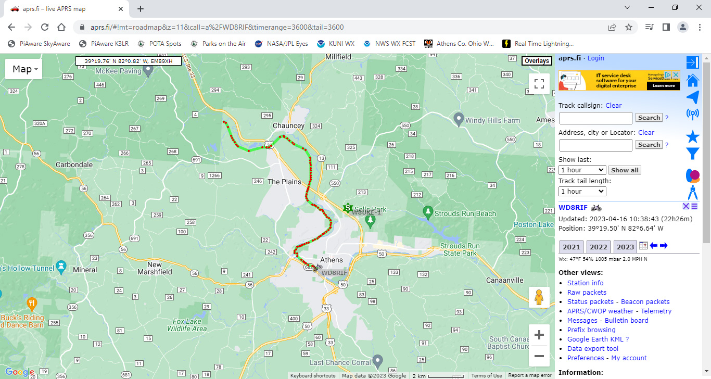This screenshot has height=379, width=711.
Task: Open the Overlays map button
Action: click(537, 61)
